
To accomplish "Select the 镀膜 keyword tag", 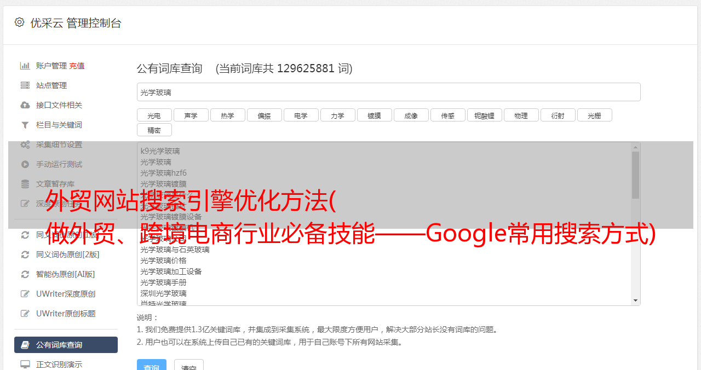I will (x=374, y=115).
